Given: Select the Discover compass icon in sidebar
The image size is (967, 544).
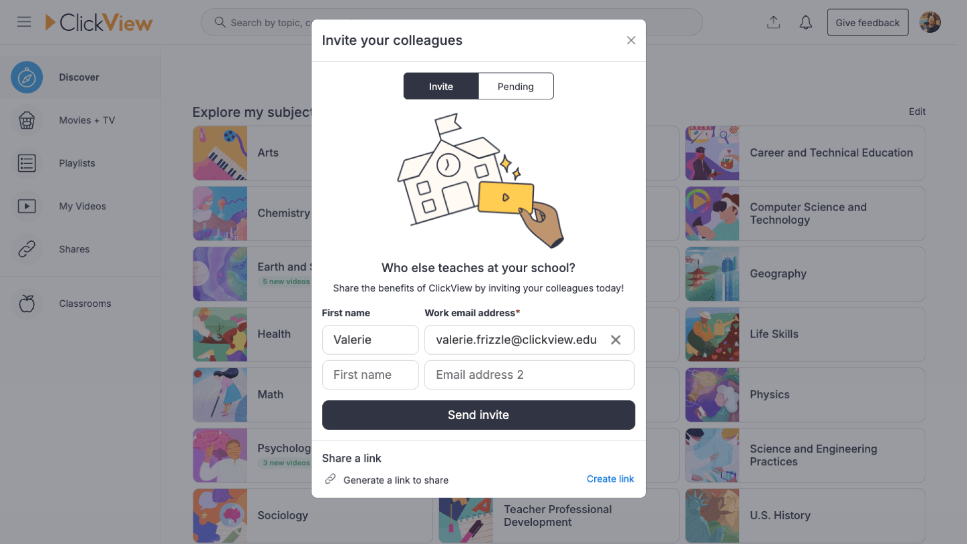Looking at the screenshot, I should [26, 77].
